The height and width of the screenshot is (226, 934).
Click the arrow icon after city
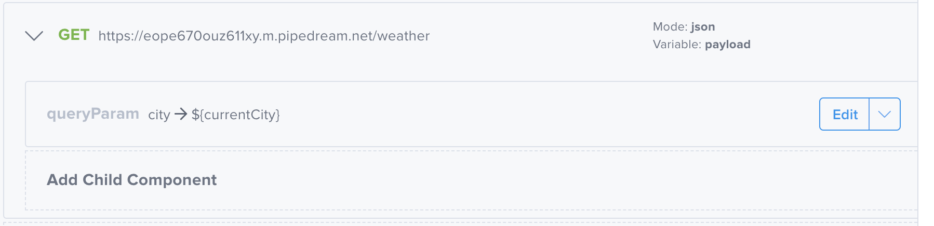[181, 114]
